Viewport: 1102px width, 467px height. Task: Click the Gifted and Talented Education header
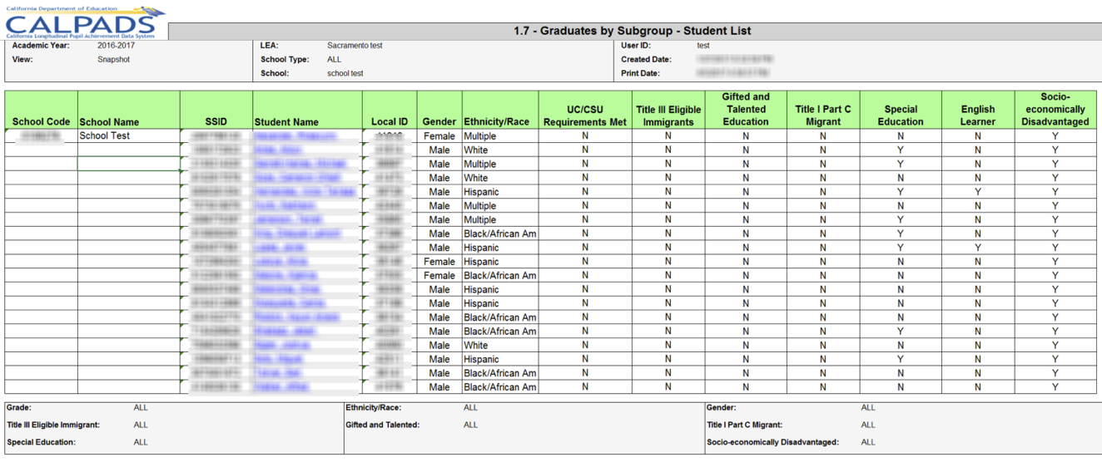point(746,109)
